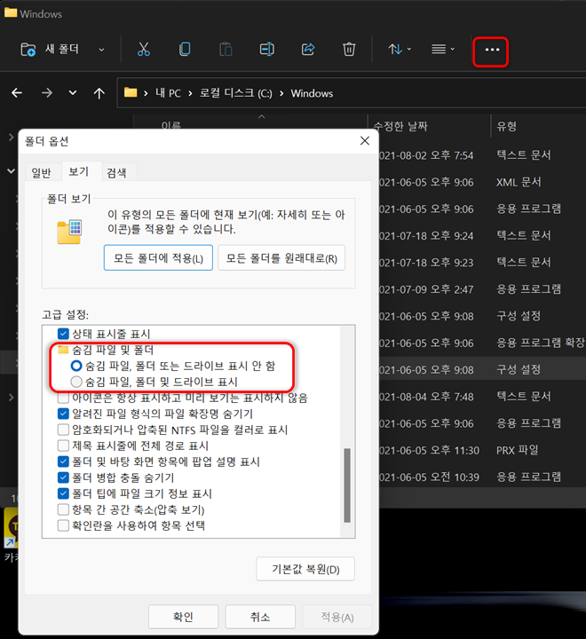Open the View layout options dropdown
The width and height of the screenshot is (586, 639).
pyautogui.click(x=443, y=50)
